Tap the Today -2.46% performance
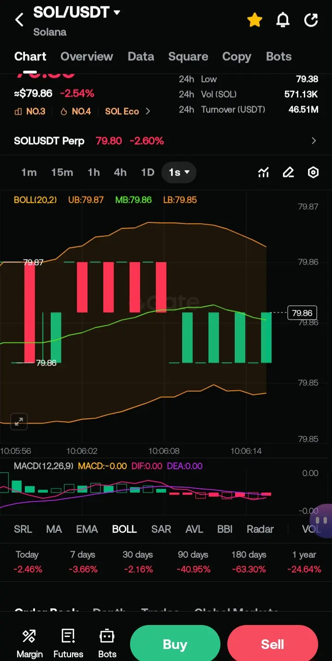 [28, 562]
